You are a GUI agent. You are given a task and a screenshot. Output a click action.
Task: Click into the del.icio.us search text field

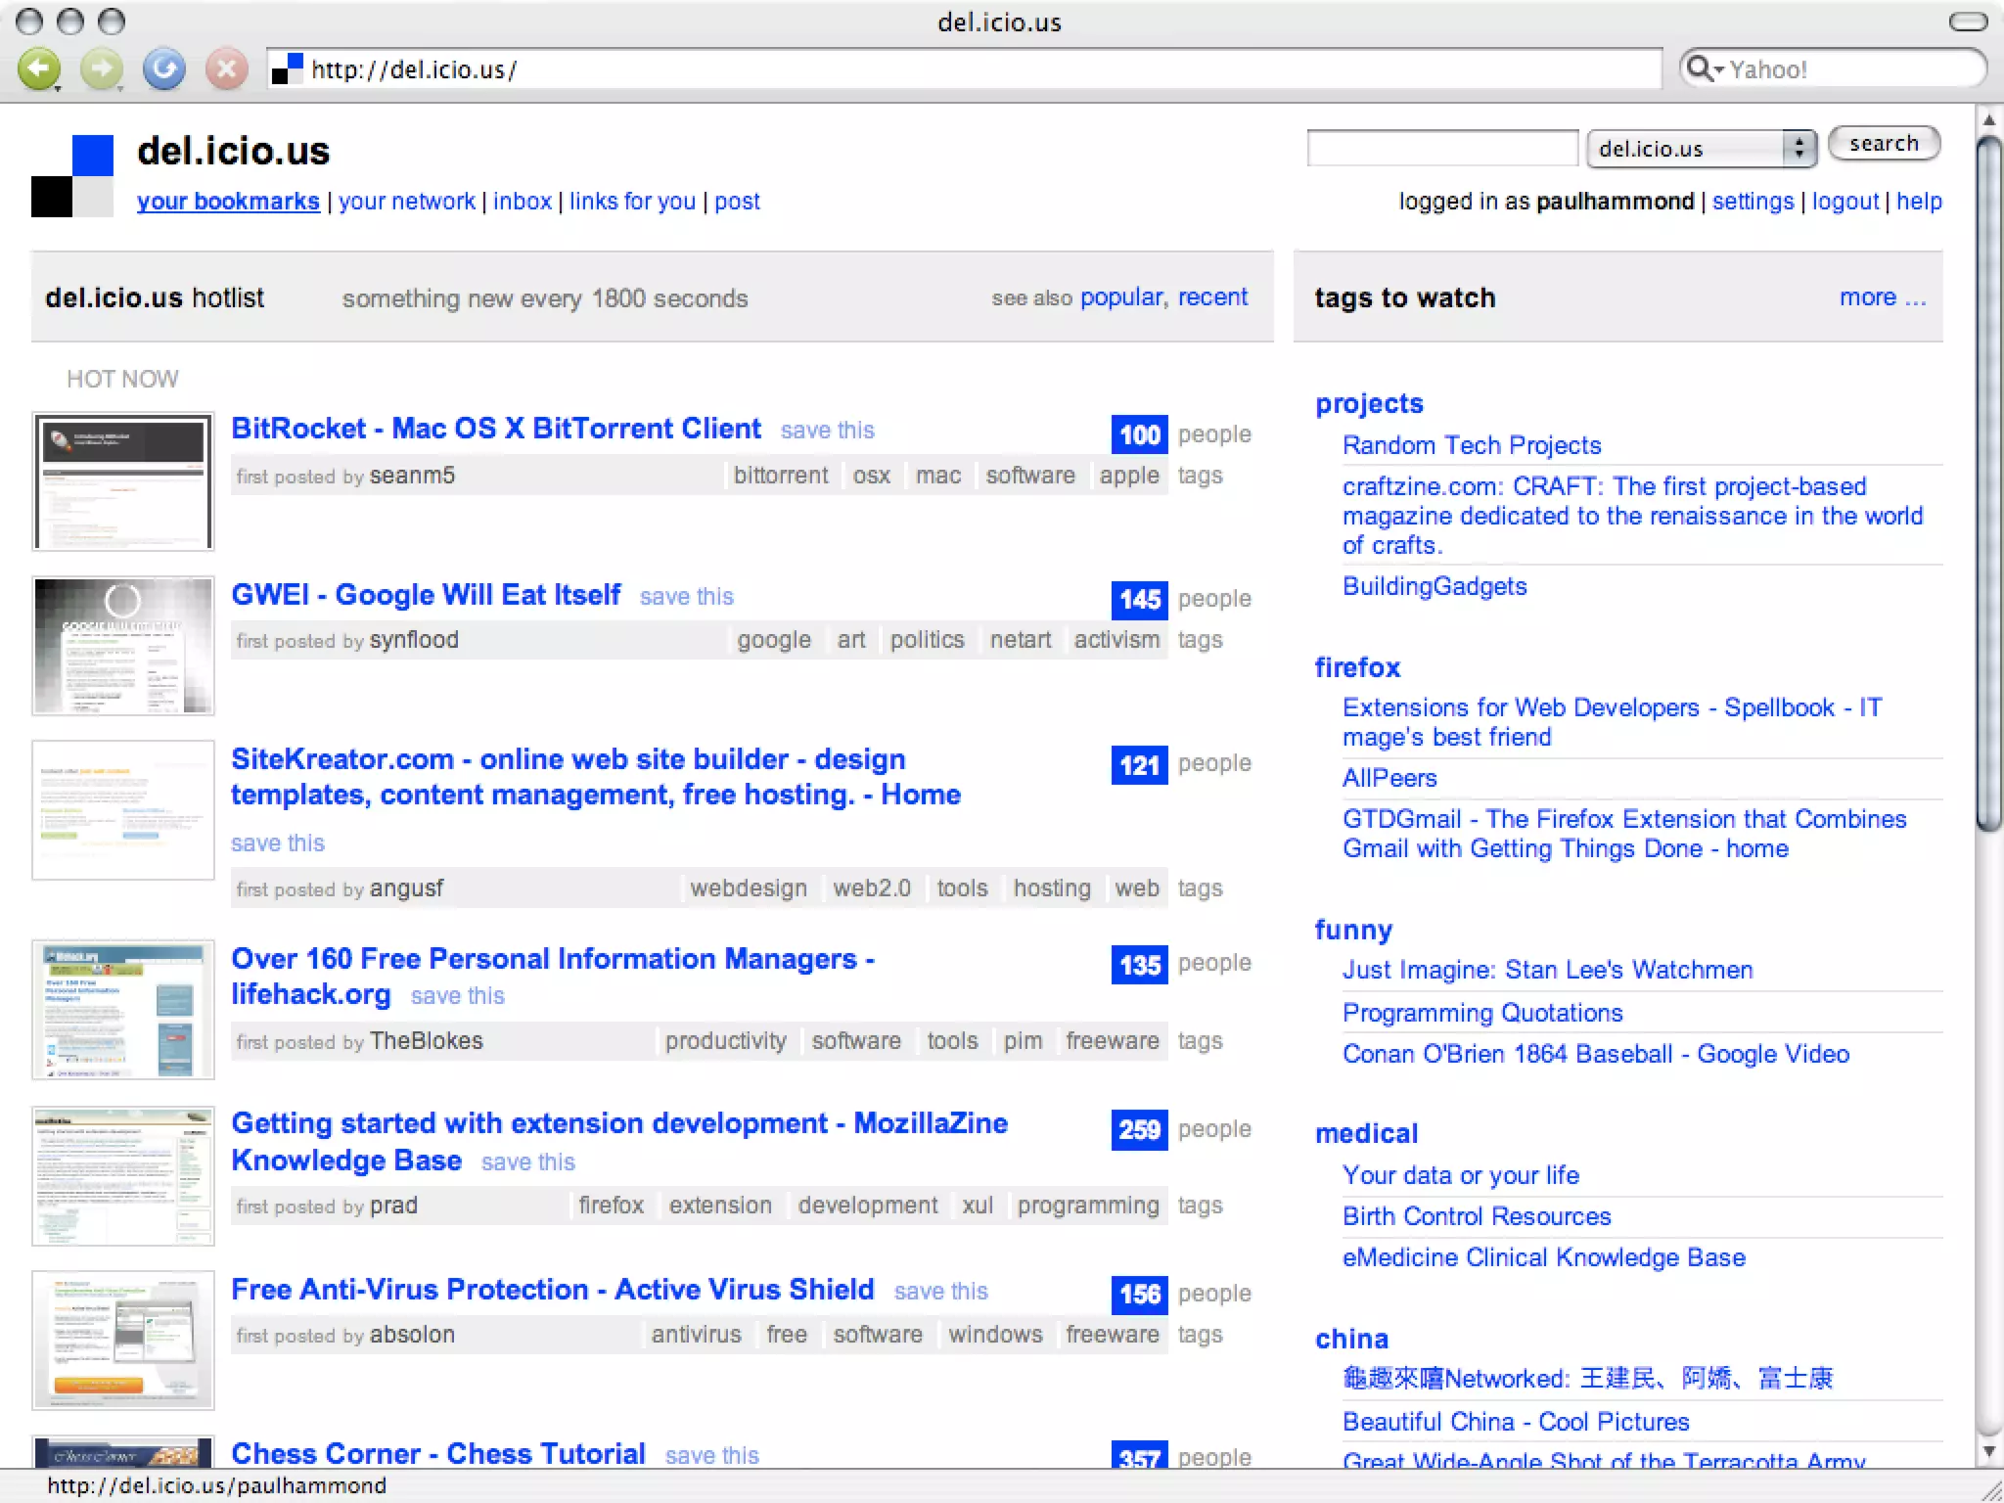(x=1442, y=149)
